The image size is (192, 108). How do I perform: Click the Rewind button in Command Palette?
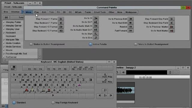[131, 27]
